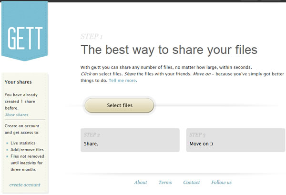Click the headline 'The best way to share your files'
Image resolution: width=286 pixels, height=195 pixels.
(169, 50)
